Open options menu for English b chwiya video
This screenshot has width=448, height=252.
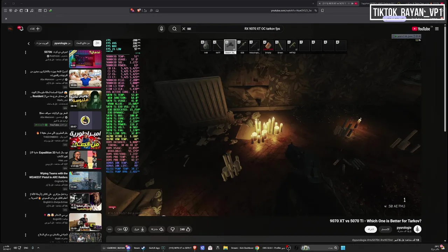[25, 194]
